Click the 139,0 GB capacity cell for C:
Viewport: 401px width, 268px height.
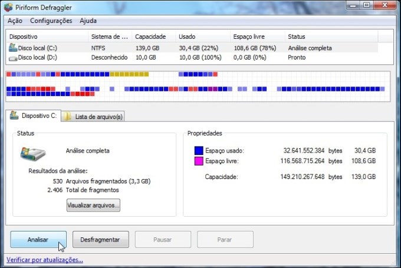click(x=147, y=48)
